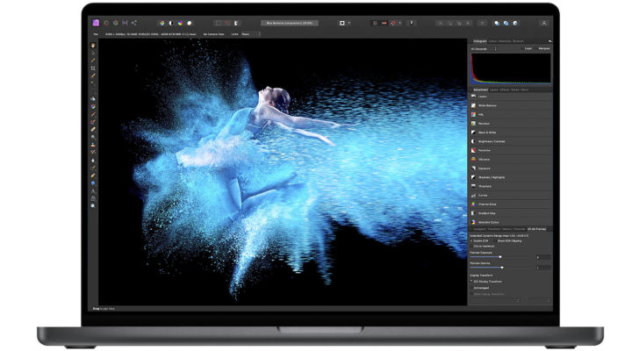Open the Assistant options icon
Viewport: 632px width, 351px height.
tap(412, 24)
